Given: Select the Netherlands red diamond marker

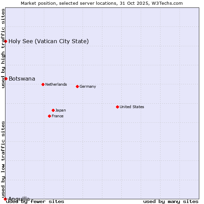Looking at the screenshot, I should pyautogui.click(x=43, y=84).
